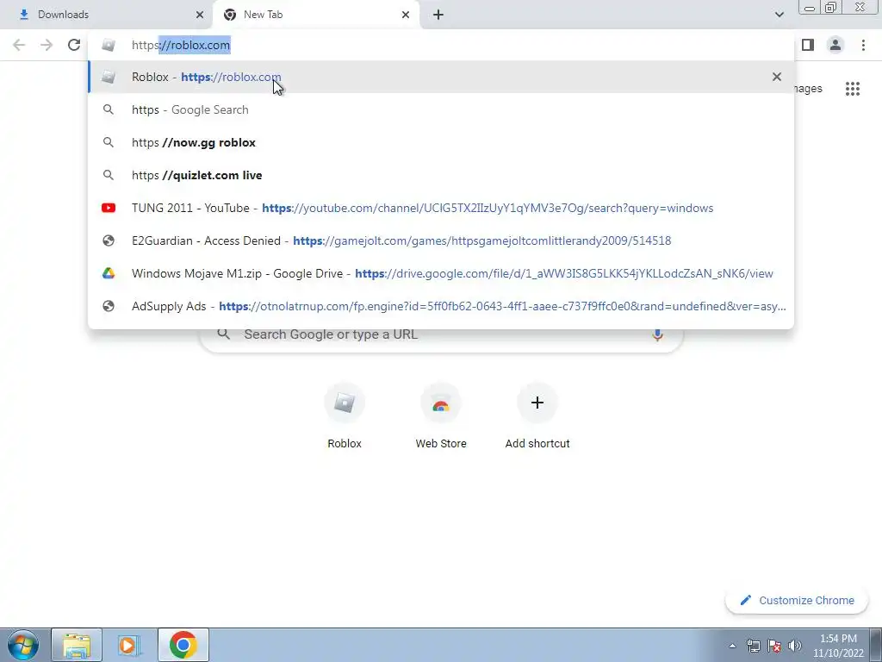882x662 pixels.
Task: Click the network tray icon
Action: (753, 646)
